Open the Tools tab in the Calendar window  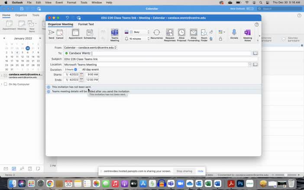(36, 15)
